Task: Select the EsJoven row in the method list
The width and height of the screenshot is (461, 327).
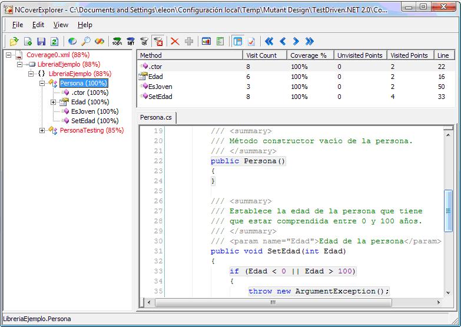Action: coord(296,87)
